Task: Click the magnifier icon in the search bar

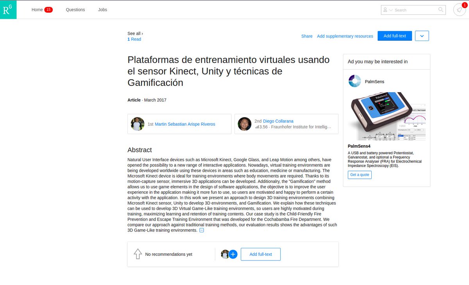Action: point(440,10)
